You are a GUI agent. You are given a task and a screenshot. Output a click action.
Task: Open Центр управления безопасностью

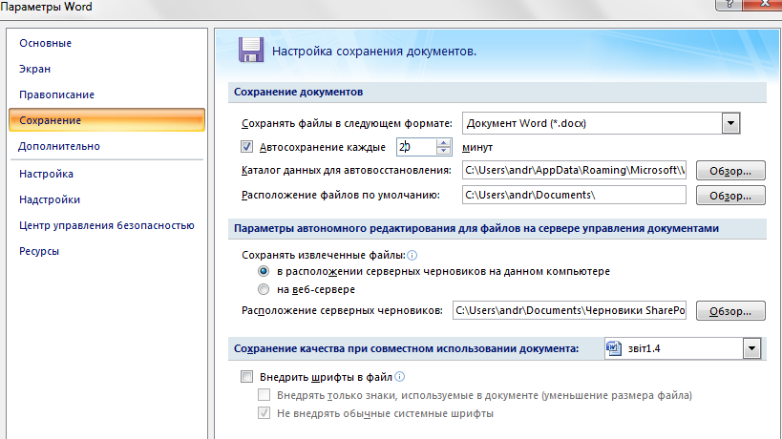(x=107, y=226)
